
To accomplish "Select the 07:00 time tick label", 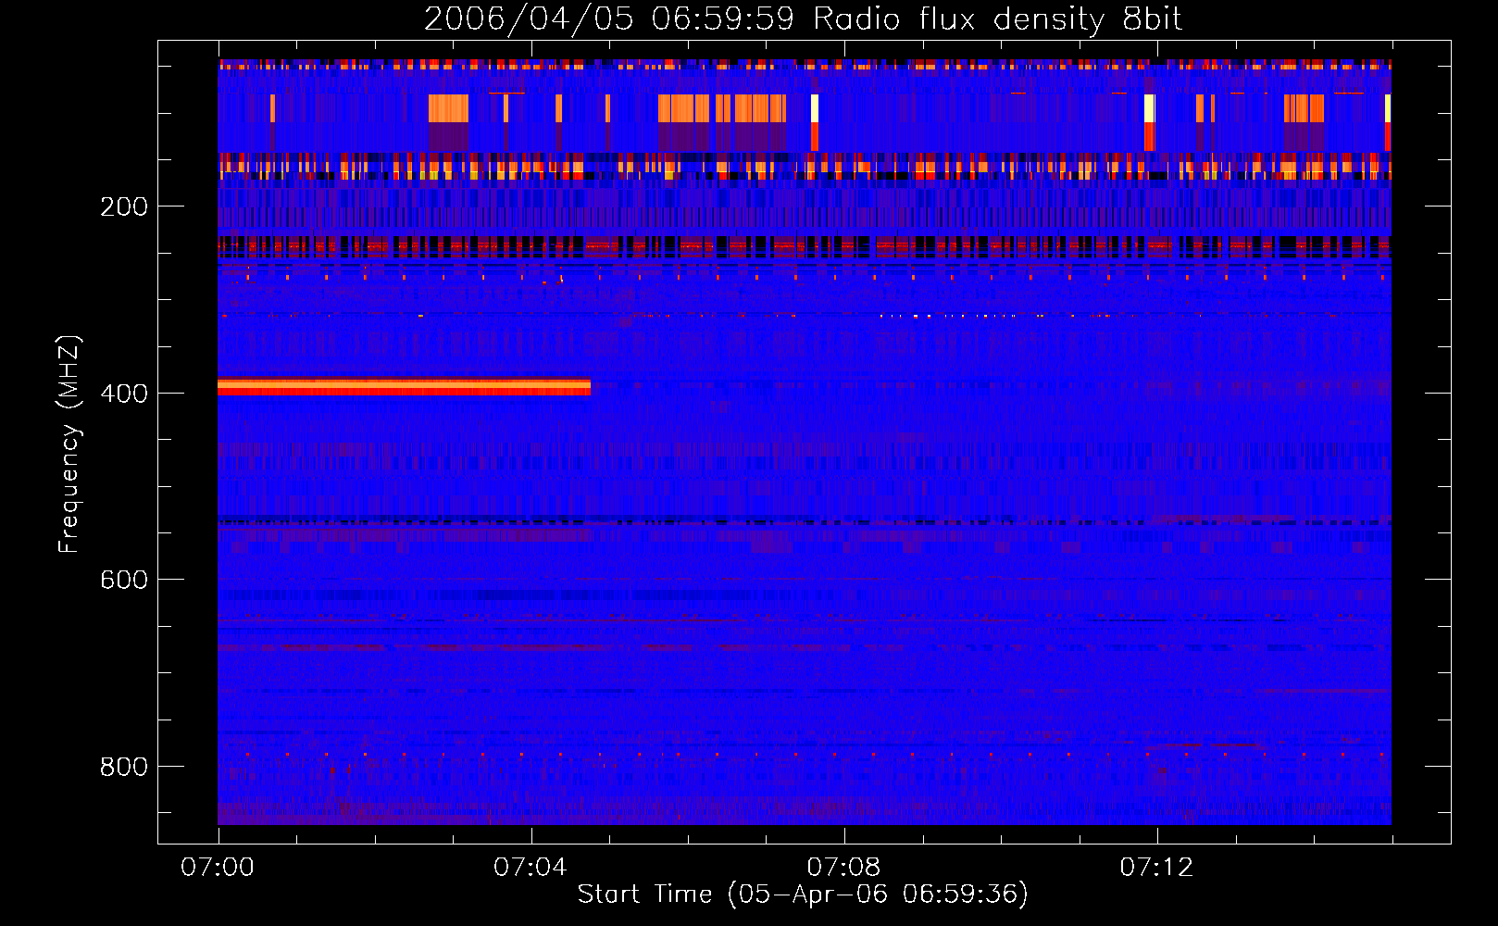I will tap(218, 868).
